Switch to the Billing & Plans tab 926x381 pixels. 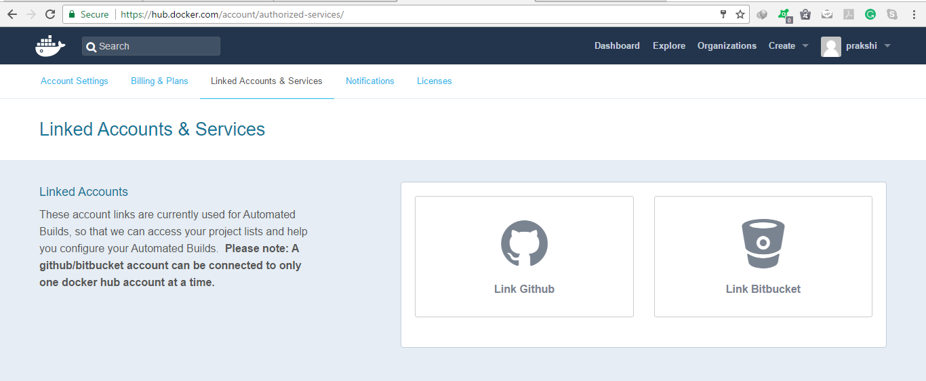159,81
